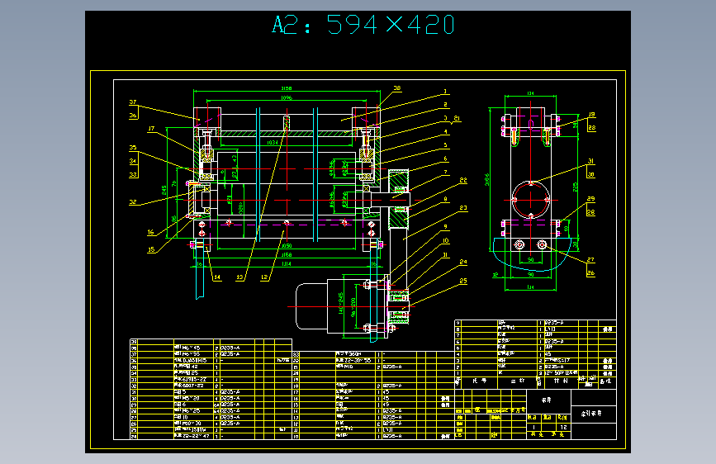Pick part balloon 7 leader label
Image resolution: width=716 pixels, height=464 pixels.
click(x=446, y=173)
